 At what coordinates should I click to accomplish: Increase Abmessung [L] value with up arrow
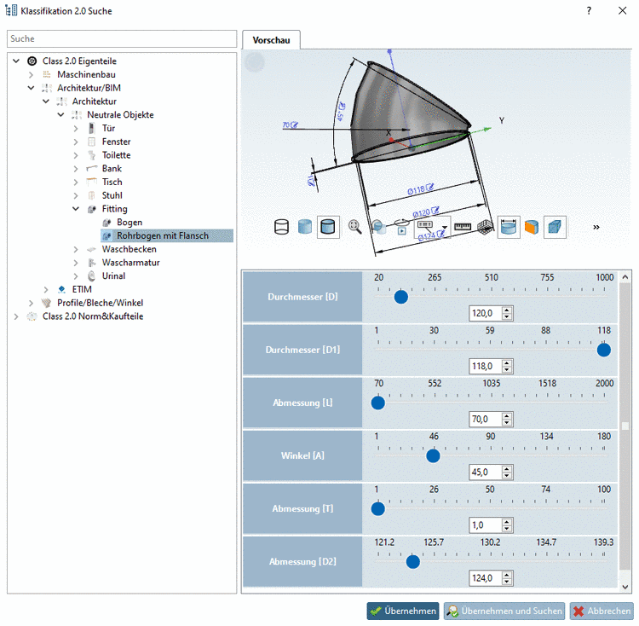pos(507,416)
